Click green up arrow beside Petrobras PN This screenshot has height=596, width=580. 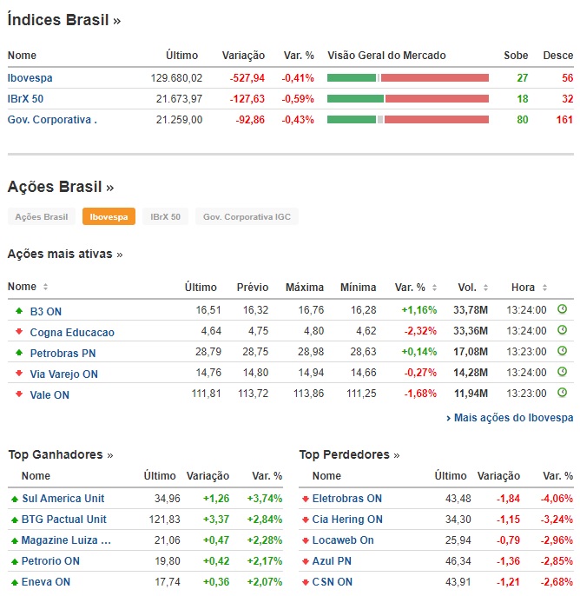click(x=19, y=353)
